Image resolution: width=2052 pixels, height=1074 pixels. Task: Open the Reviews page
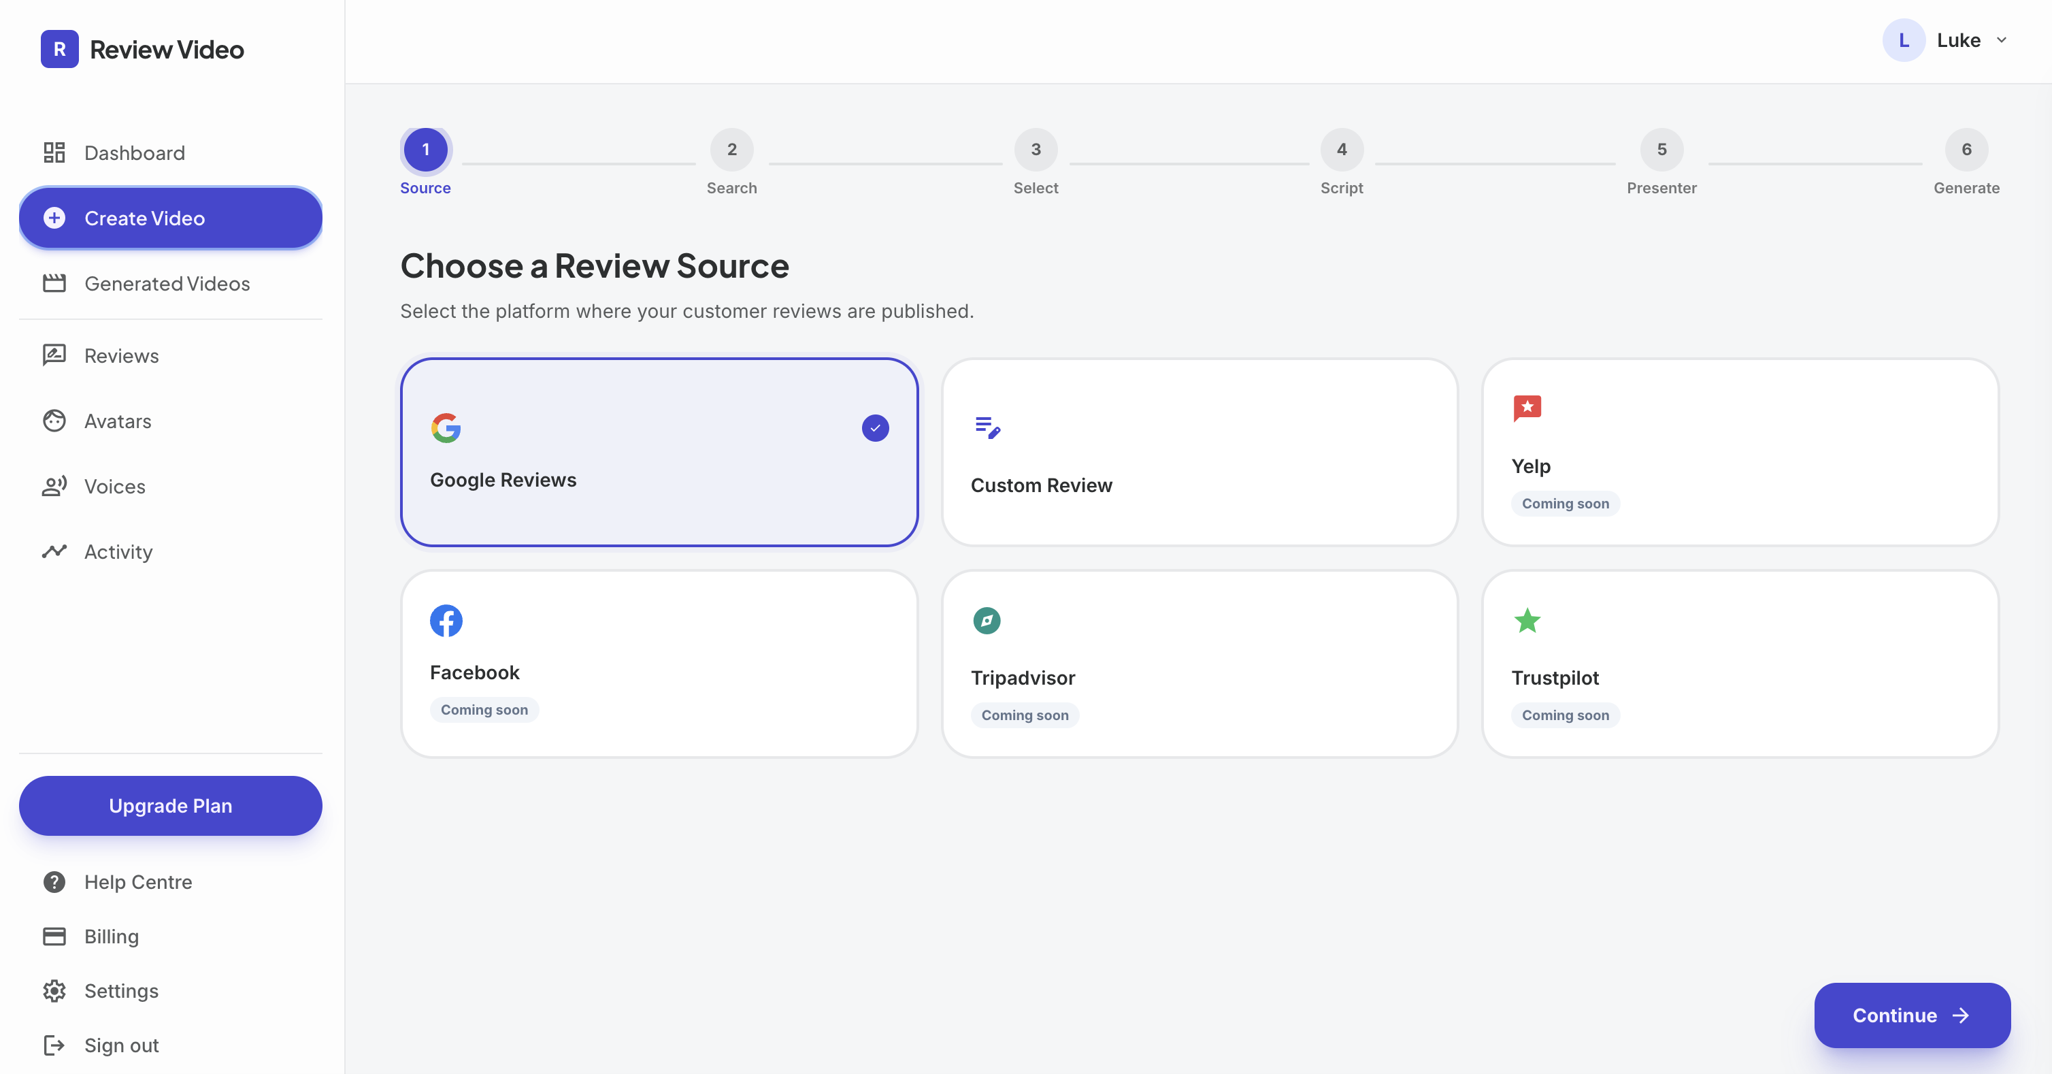[171, 355]
